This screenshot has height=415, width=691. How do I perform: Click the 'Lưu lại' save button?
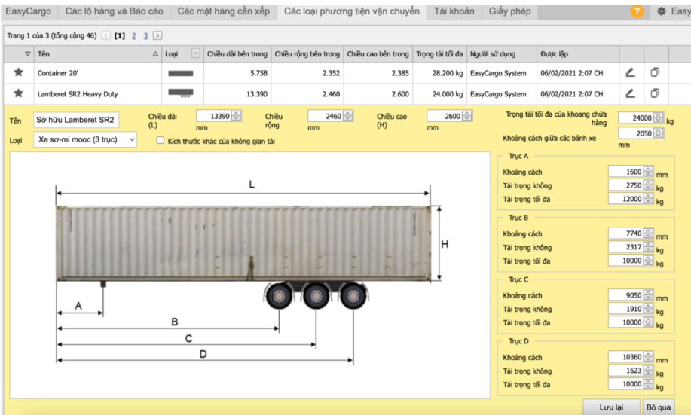pos(611,407)
